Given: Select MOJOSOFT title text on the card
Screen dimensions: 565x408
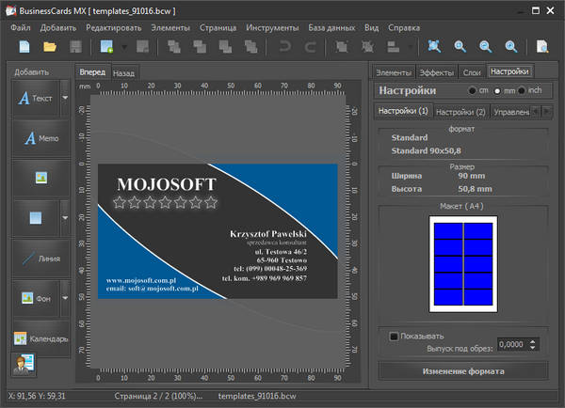Looking at the screenshot, I should 167,184.
